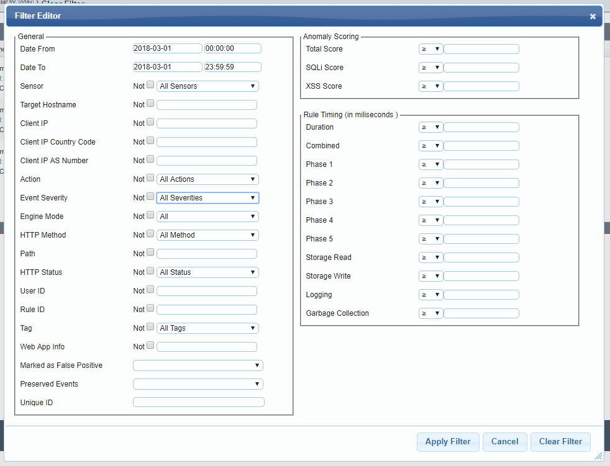
Task: Click the Phase 5 value field
Action: [x=481, y=239]
